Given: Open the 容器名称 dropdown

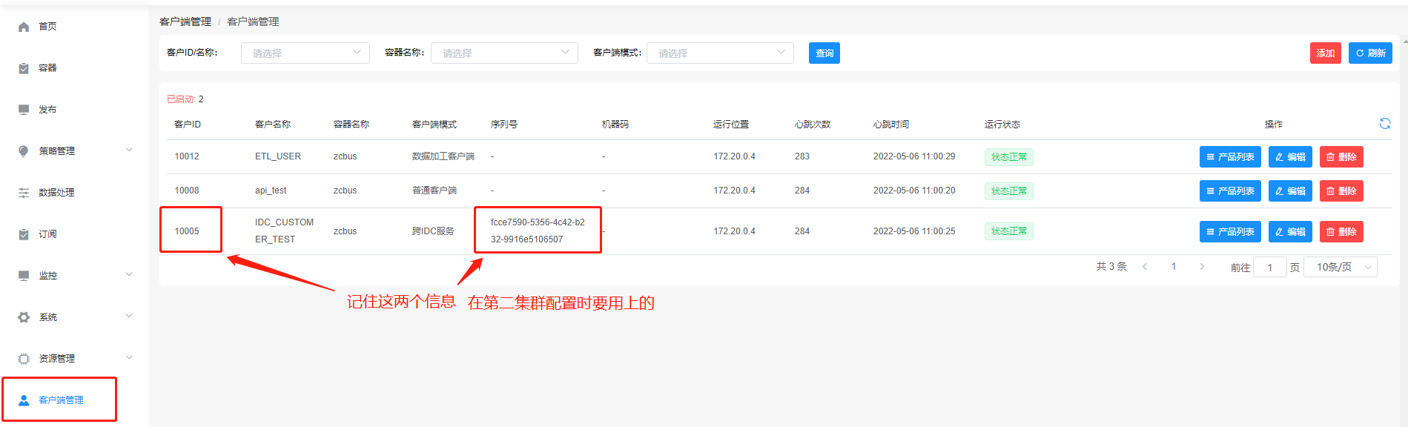Looking at the screenshot, I should [x=503, y=53].
